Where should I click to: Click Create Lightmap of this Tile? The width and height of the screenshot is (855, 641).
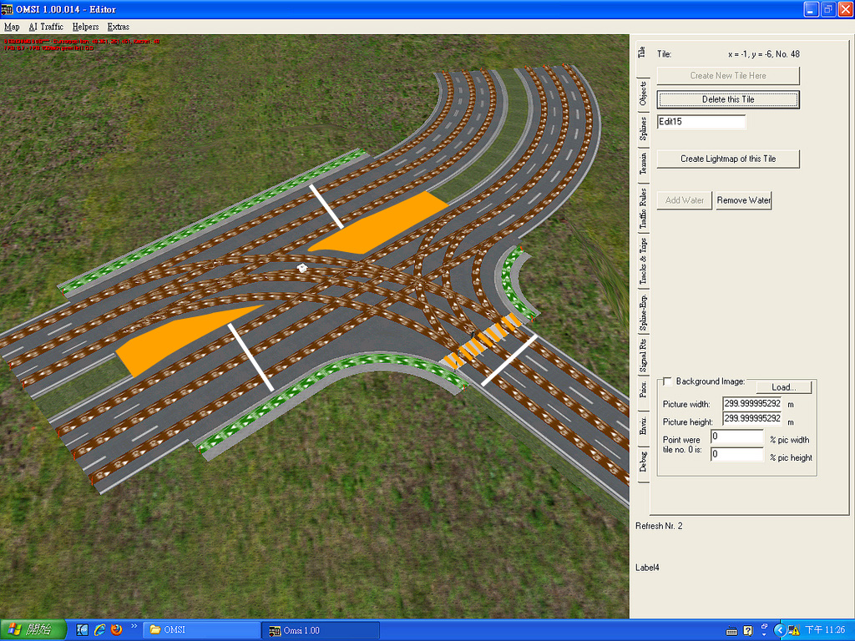coord(728,159)
